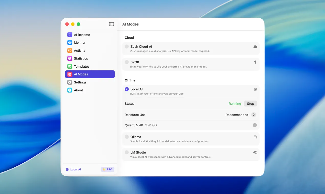Click the AI Modes window title

[x=131, y=24]
